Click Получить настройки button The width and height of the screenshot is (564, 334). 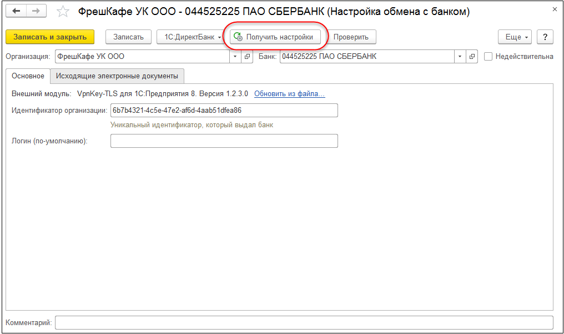[x=275, y=37]
